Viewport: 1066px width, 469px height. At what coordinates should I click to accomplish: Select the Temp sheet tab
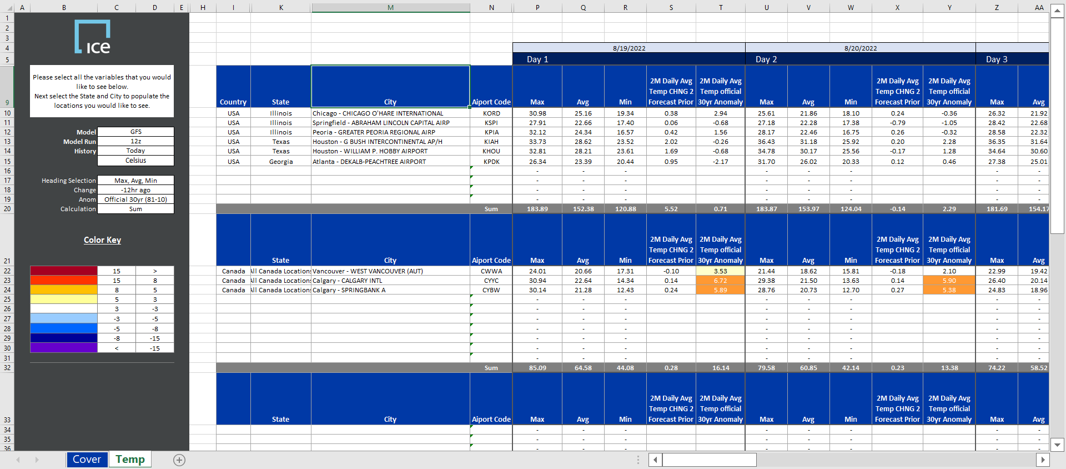130,460
